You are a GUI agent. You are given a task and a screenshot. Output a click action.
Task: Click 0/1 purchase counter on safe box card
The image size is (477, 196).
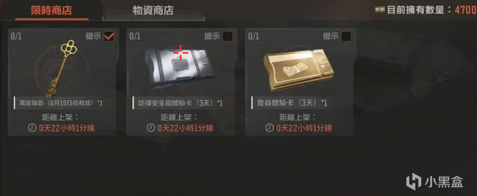(x=135, y=37)
